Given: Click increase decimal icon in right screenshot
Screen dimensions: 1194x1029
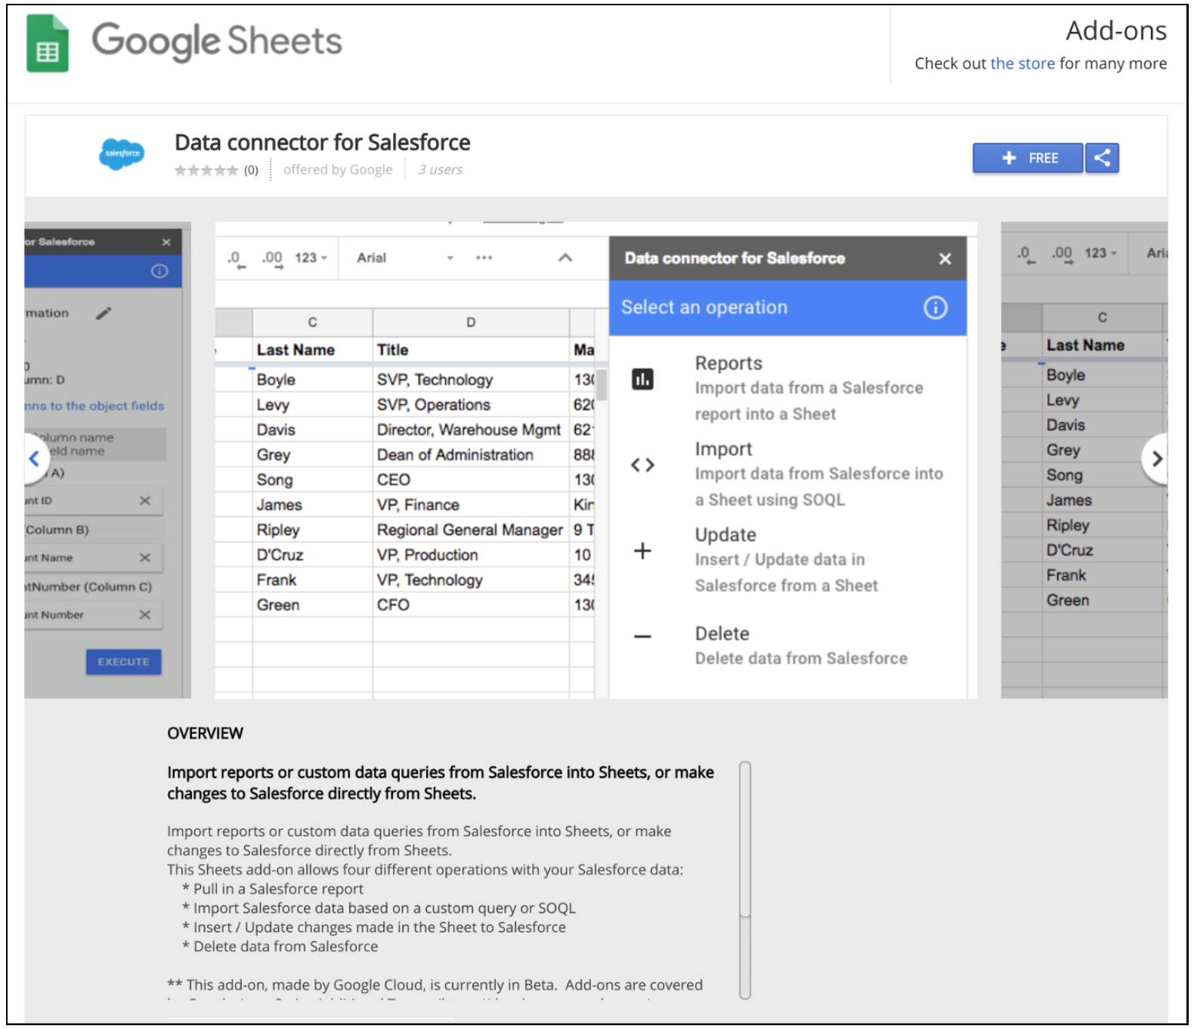Looking at the screenshot, I should coord(1062,255).
